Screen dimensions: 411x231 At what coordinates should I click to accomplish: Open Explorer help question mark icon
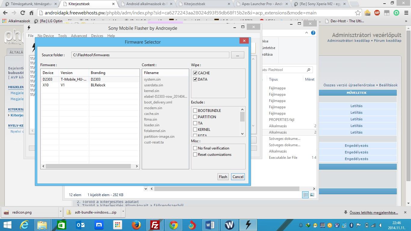point(313,33)
